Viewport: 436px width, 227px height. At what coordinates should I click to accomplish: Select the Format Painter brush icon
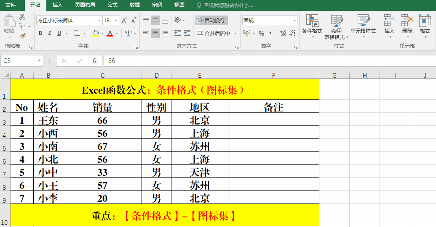pos(22,36)
